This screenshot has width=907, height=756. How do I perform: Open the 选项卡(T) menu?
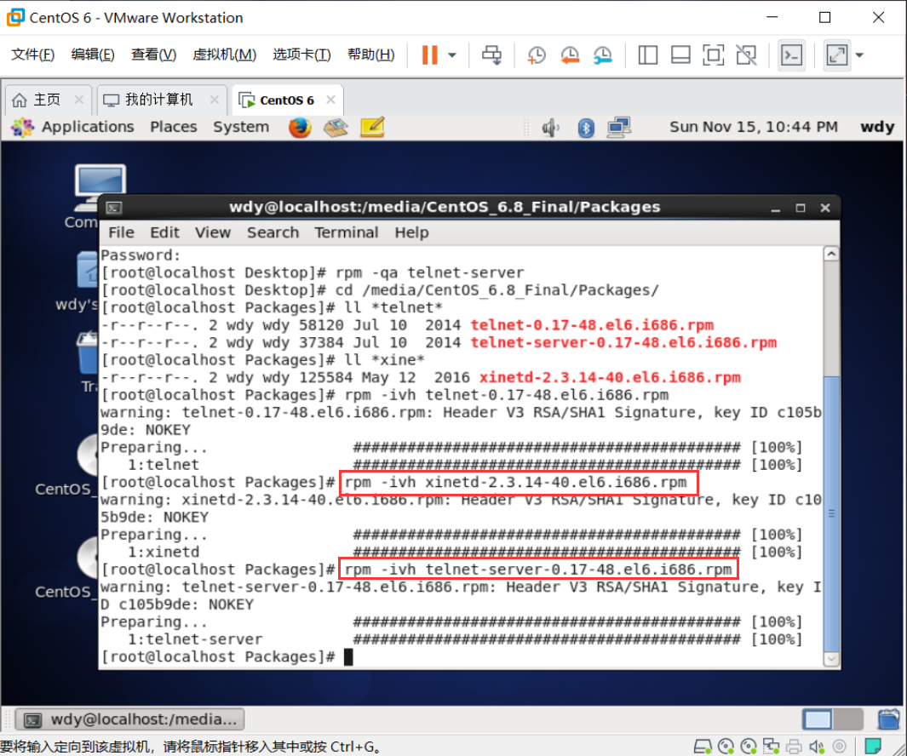[301, 54]
